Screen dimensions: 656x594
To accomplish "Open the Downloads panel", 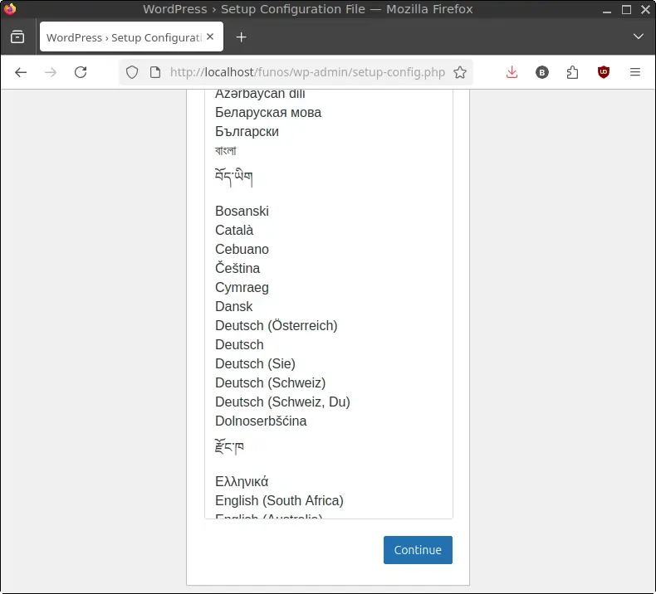I will (x=512, y=72).
